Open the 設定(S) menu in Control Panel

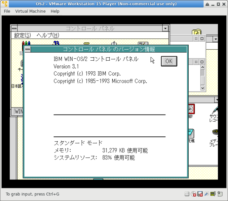point(23,35)
